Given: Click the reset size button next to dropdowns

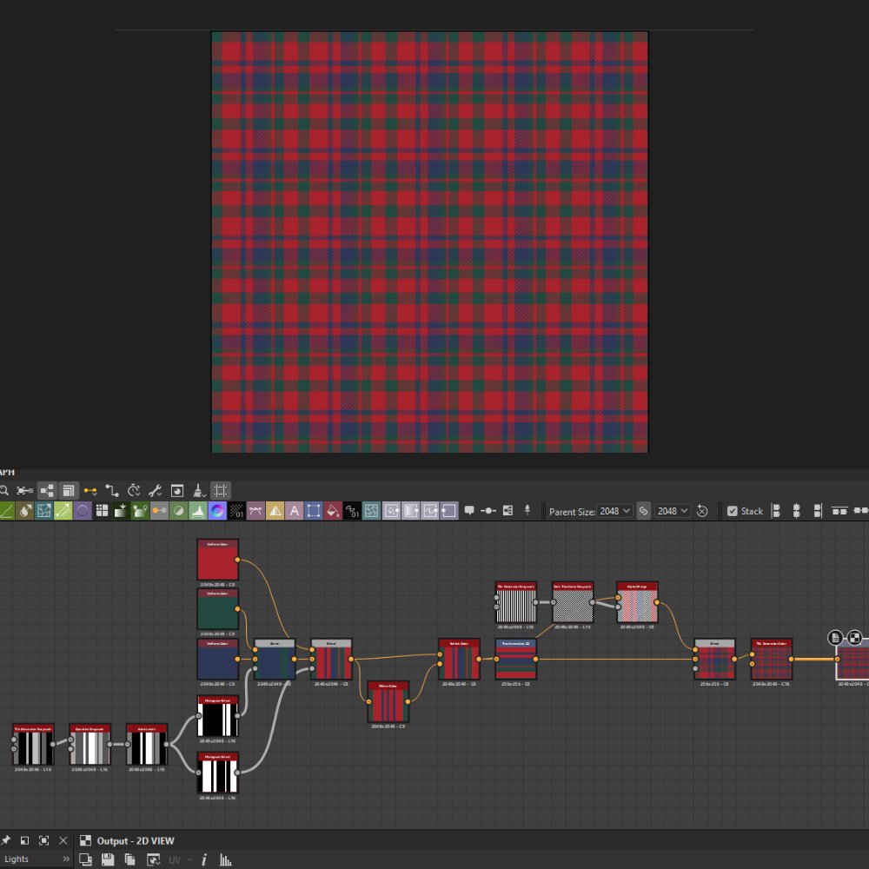Looking at the screenshot, I should click(x=701, y=511).
